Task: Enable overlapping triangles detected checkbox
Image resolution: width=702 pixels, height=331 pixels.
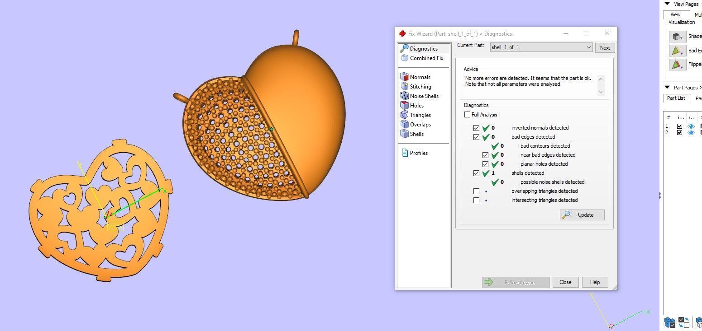Action: point(476,191)
